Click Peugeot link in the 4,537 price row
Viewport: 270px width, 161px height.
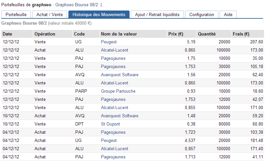pos(109,140)
